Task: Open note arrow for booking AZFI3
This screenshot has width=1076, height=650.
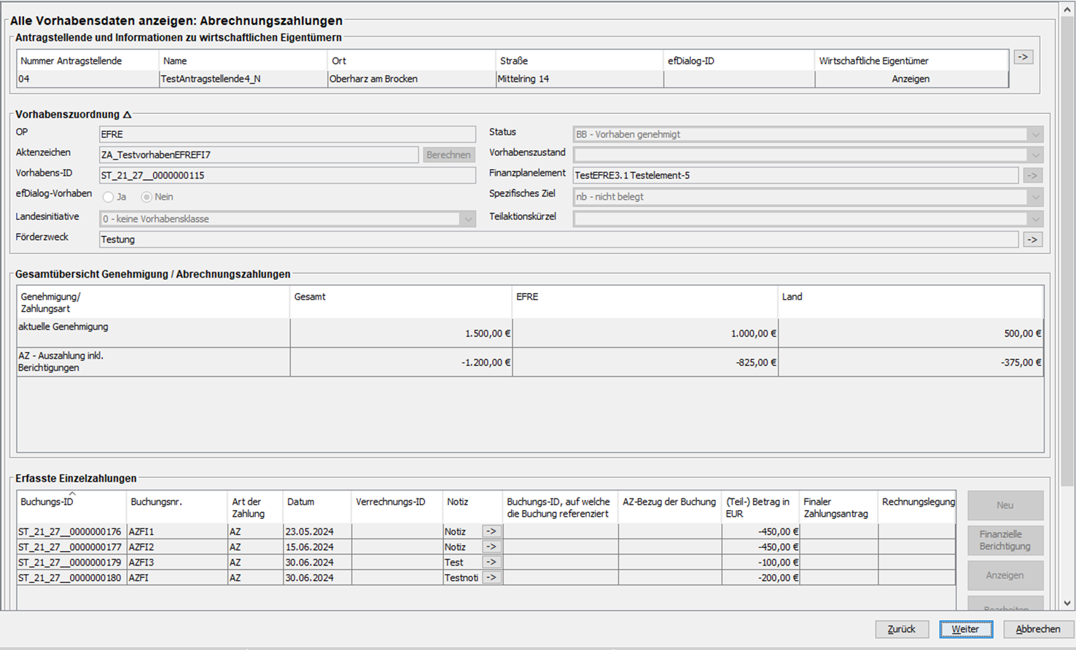Action: click(x=491, y=563)
